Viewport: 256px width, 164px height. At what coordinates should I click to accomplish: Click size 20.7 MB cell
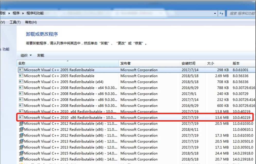(222, 159)
